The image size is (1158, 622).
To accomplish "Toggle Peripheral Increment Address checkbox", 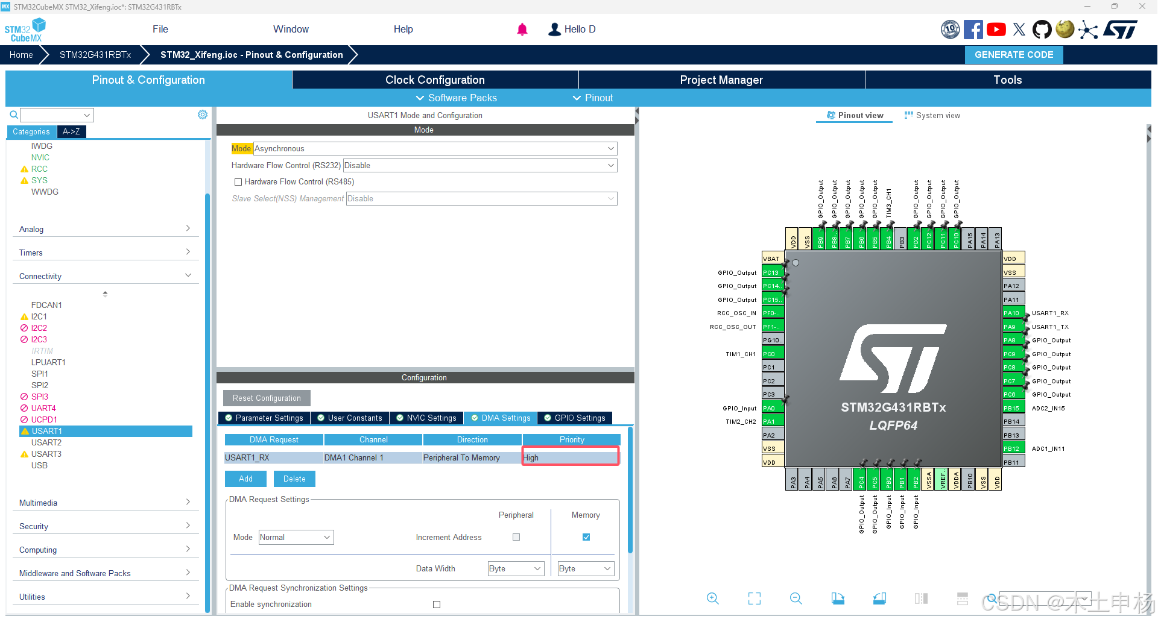I will click(516, 537).
